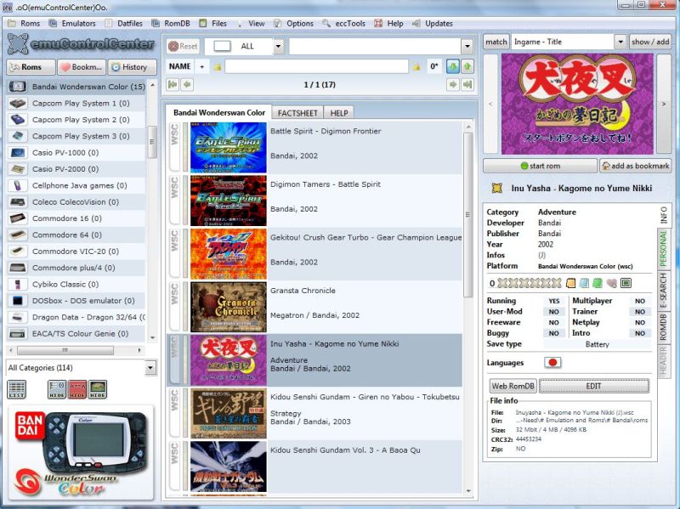Click the Commodore 64 platform icon
This screenshot has width=680, height=509.
coord(18,235)
